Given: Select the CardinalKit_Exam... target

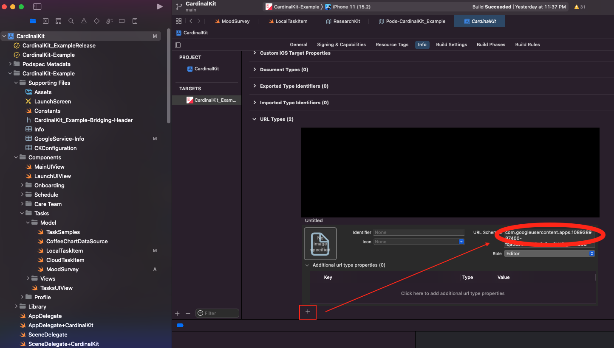Looking at the screenshot, I should (x=207, y=100).
